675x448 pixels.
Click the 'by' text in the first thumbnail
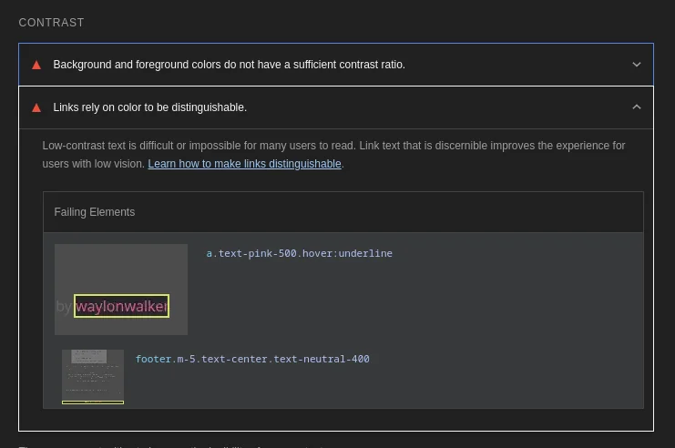(x=63, y=307)
